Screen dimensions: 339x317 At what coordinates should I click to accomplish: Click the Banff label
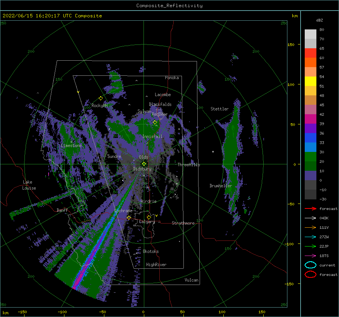coord(62,210)
